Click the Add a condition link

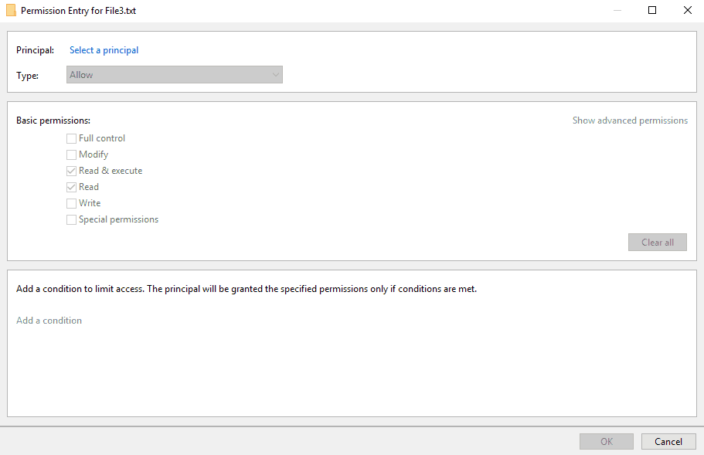tap(49, 321)
